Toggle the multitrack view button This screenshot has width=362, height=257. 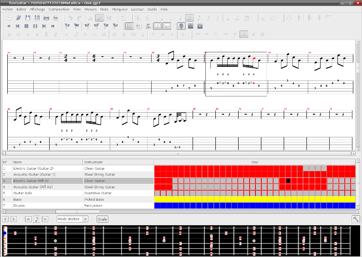tap(148, 26)
